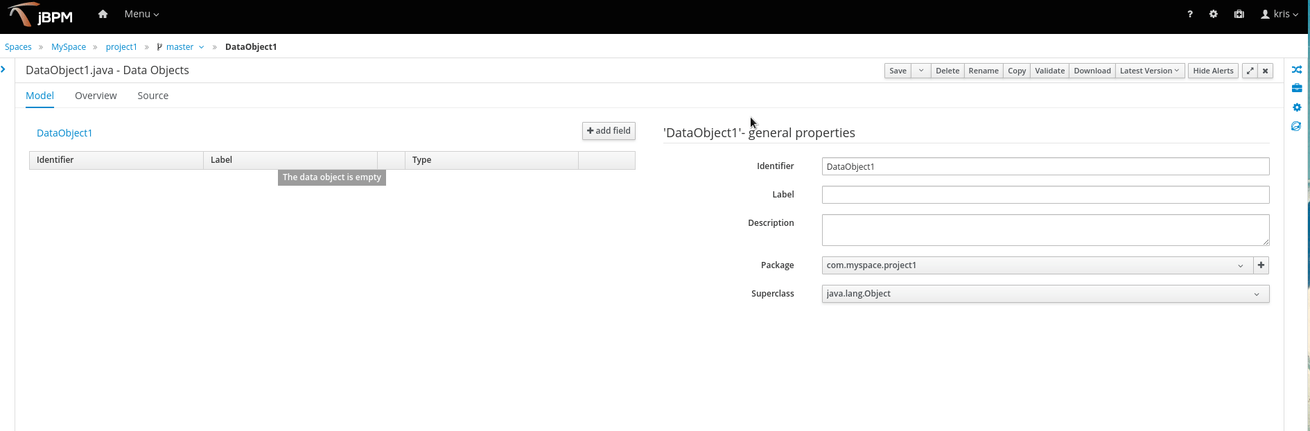This screenshot has width=1310, height=431.
Task: Expand the left sidebar chevron
Action: [3, 69]
